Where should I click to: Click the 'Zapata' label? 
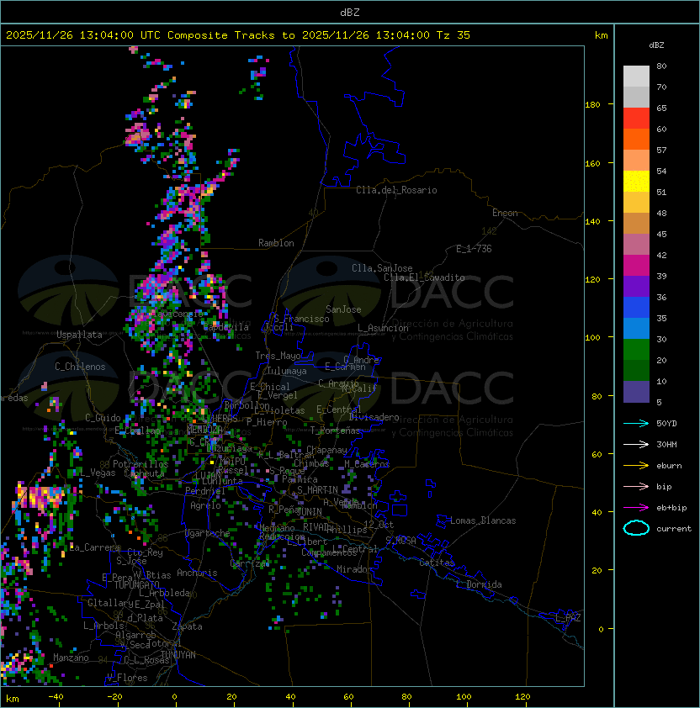tap(187, 626)
